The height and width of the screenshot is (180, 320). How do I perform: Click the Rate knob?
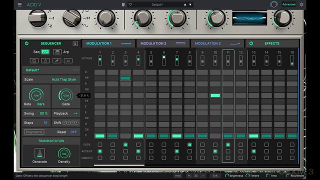pos(36,95)
